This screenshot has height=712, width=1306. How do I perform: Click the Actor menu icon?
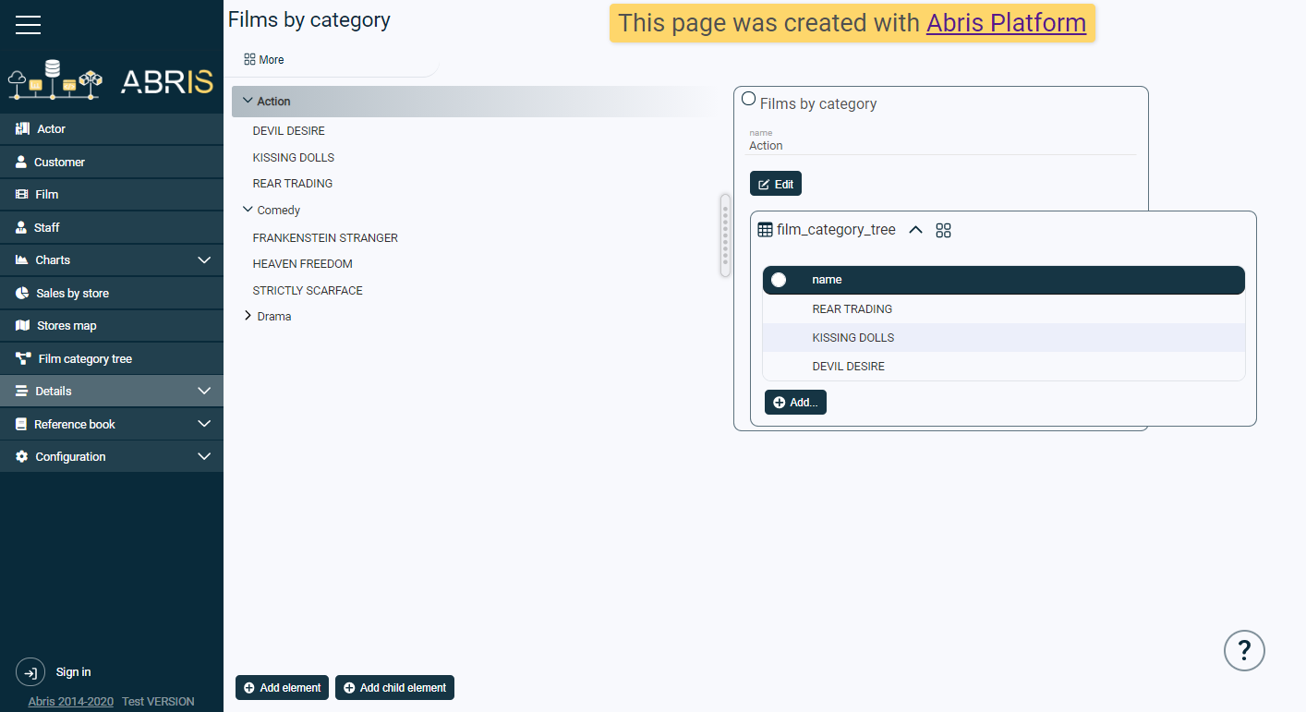point(23,128)
